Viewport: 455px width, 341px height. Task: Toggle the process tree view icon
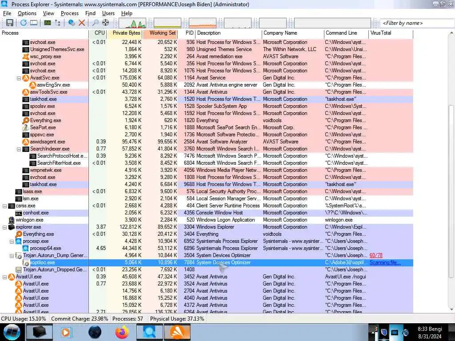57,23
